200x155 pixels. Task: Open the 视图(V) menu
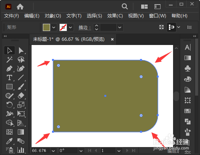point(136,16)
